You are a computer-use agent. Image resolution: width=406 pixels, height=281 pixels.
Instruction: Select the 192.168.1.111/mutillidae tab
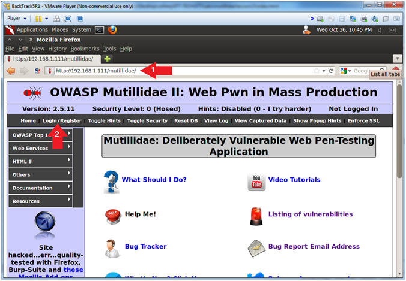53,59
